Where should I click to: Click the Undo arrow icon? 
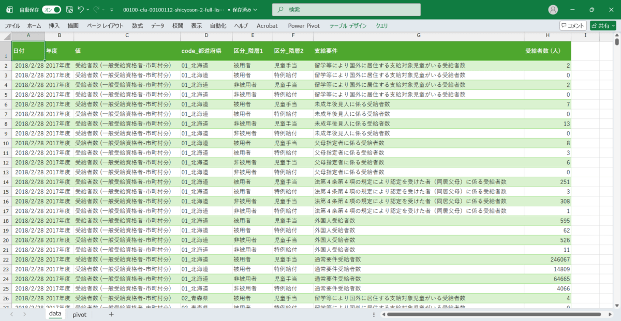(80, 10)
